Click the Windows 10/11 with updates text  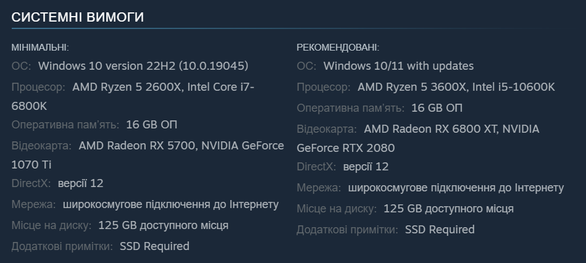398,66
